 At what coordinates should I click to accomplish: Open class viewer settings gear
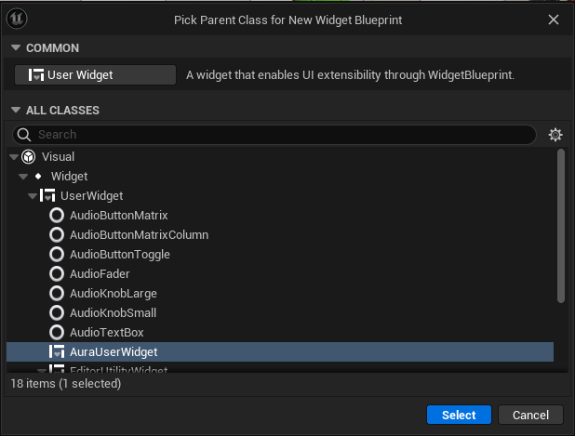555,135
